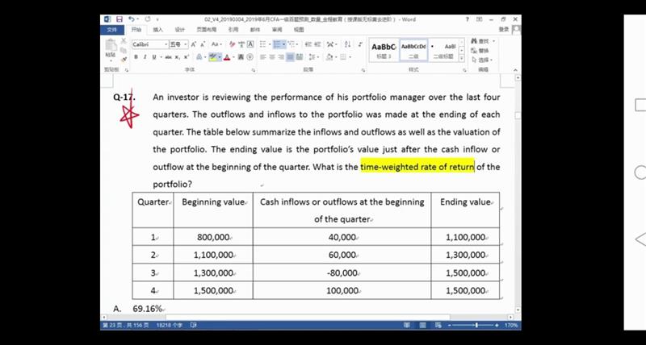This screenshot has width=646, height=345.
Task: Switch to the 视图 View tab
Action: 299,30
